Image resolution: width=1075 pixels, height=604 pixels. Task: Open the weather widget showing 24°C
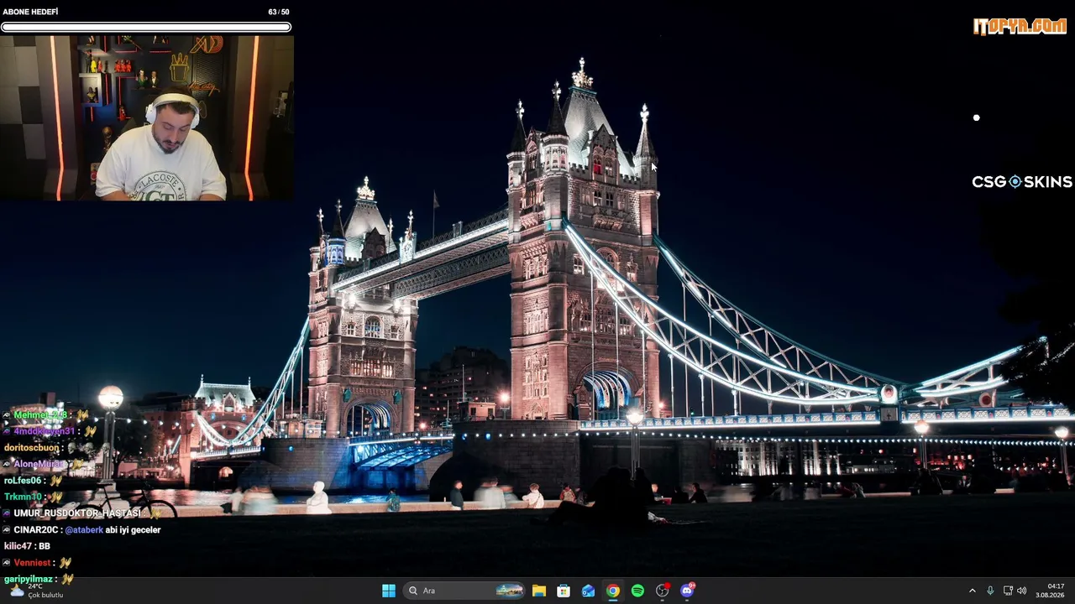[35, 591]
